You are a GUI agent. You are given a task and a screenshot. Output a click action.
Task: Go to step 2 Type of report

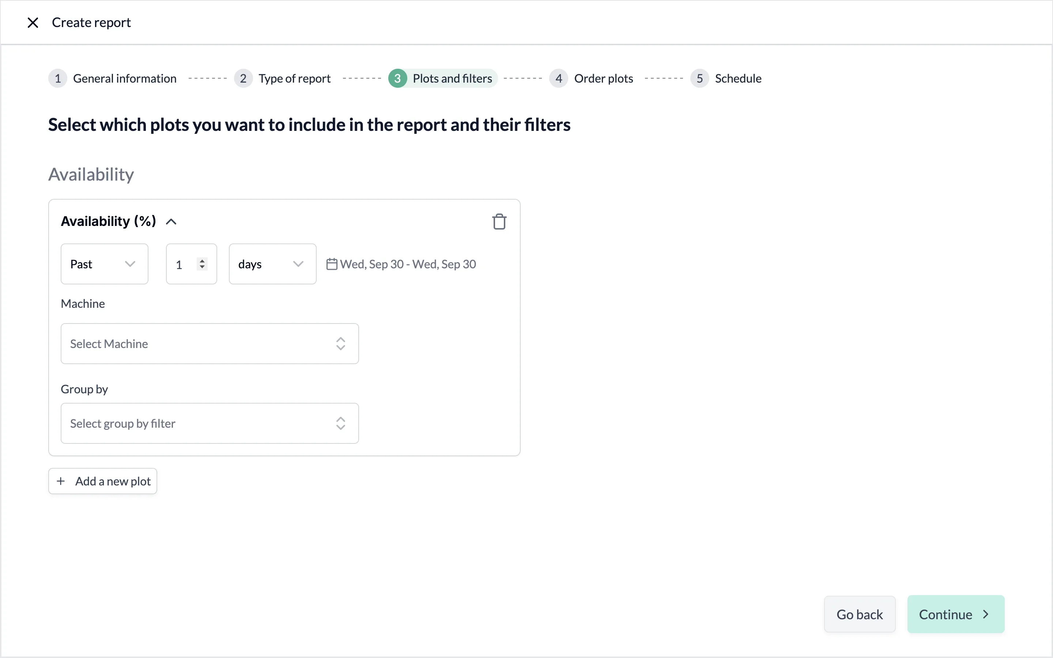click(282, 79)
